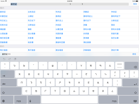Start dictation with the microphone key
The height and width of the screenshot is (104, 139).
pos(34,100)
